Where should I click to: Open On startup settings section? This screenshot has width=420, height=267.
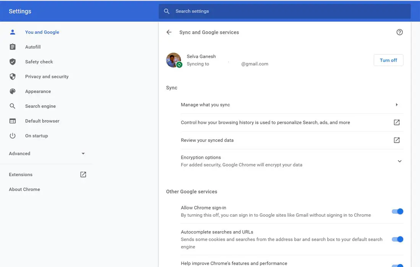point(36,136)
